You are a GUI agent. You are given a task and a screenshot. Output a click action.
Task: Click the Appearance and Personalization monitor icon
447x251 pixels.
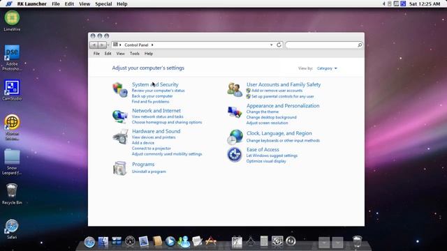coord(235,112)
